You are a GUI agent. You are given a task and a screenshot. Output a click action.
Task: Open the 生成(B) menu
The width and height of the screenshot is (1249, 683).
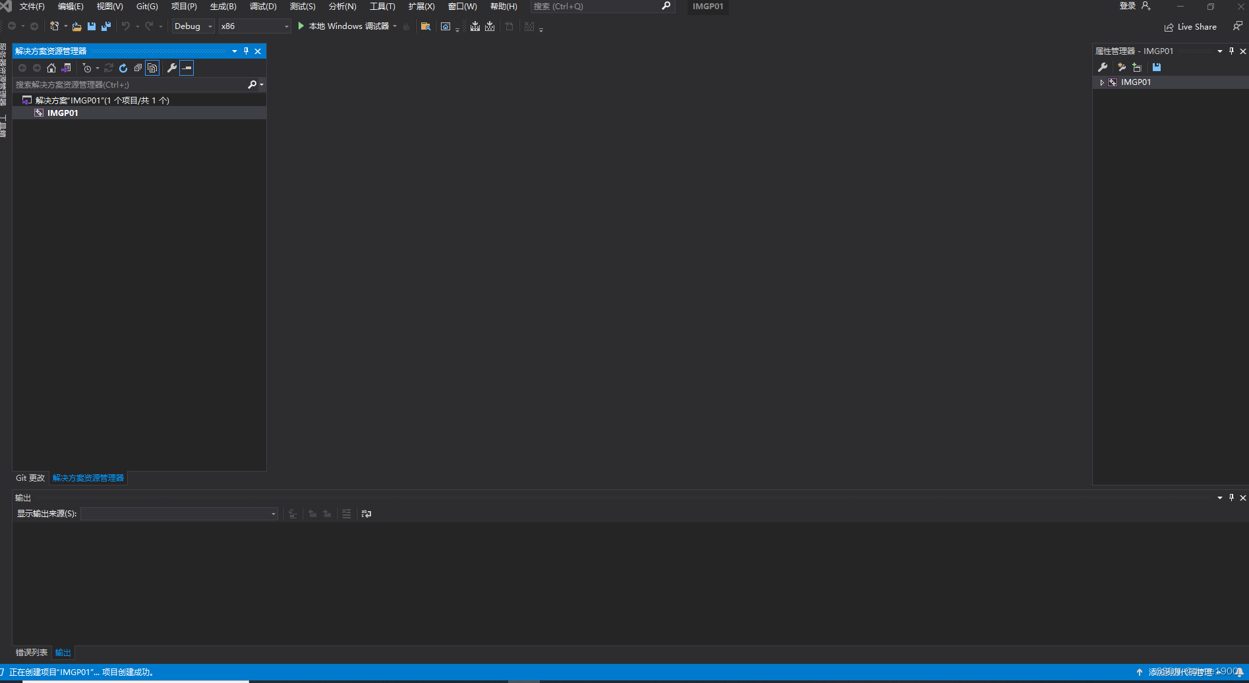(223, 7)
